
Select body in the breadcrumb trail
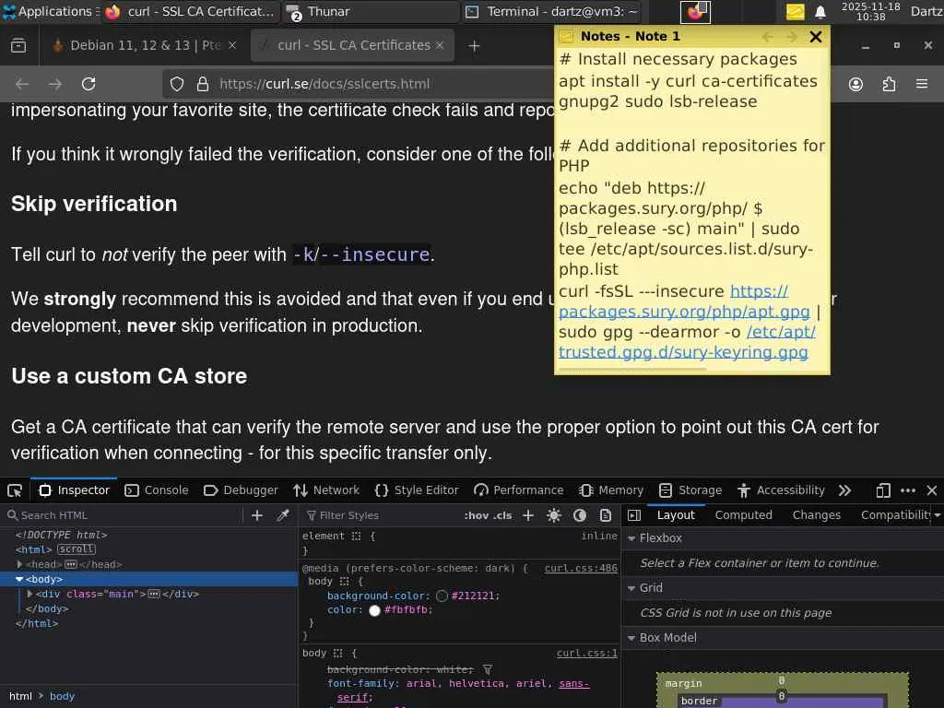tap(62, 697)
